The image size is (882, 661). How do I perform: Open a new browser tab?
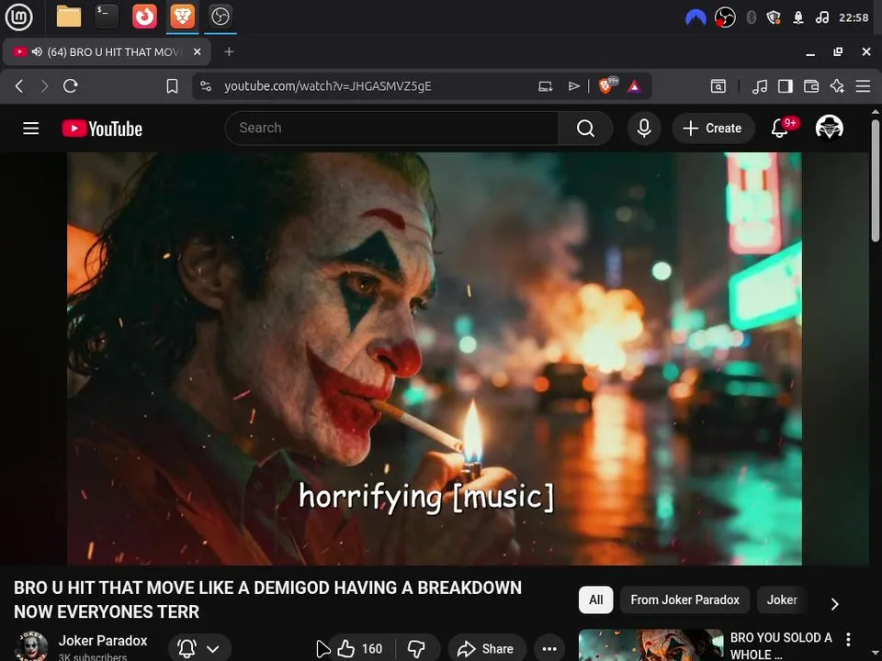(229, 51)
